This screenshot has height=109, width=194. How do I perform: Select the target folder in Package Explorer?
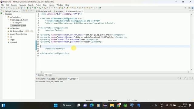coord(11,40)
